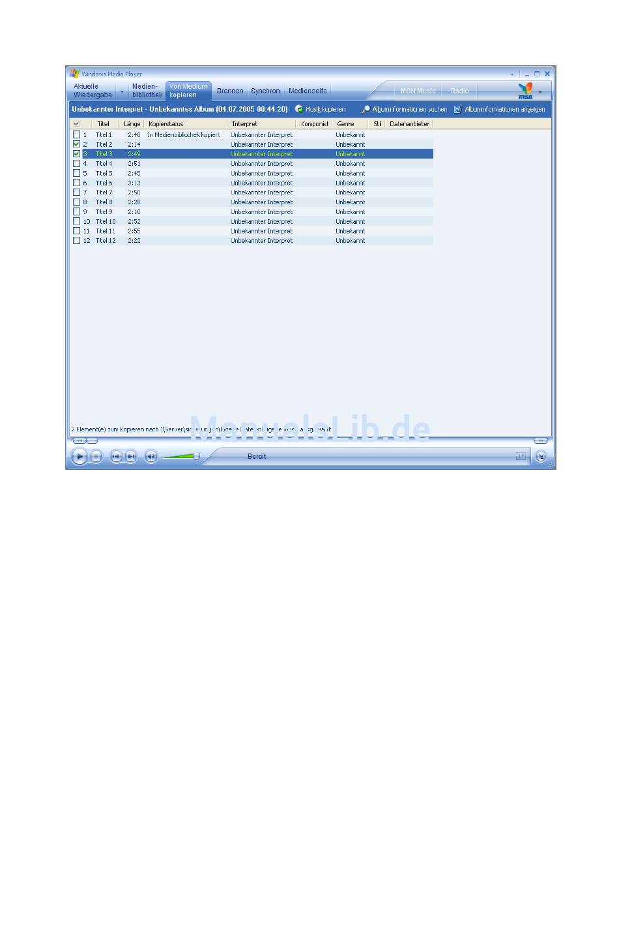Sort by the Kopierstatus column header

[x=186, y=123]
